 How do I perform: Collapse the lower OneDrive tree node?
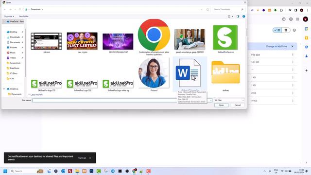click(x=4, y=89)
